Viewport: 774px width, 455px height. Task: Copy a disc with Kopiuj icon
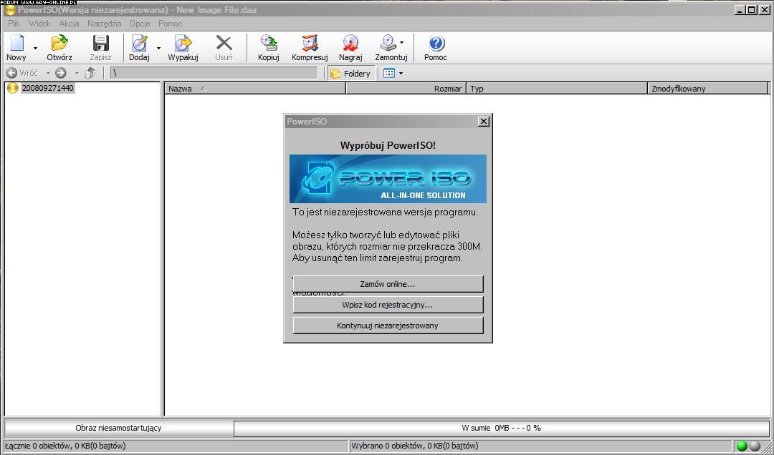coord(269,44)
